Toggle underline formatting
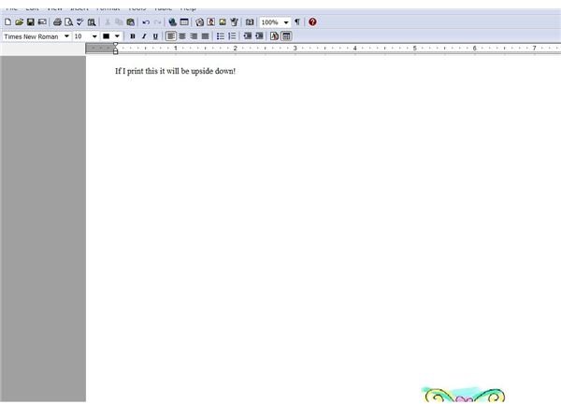Image resolution: width=561 pixels, height=404 pixels. click(x=155, y=36)
